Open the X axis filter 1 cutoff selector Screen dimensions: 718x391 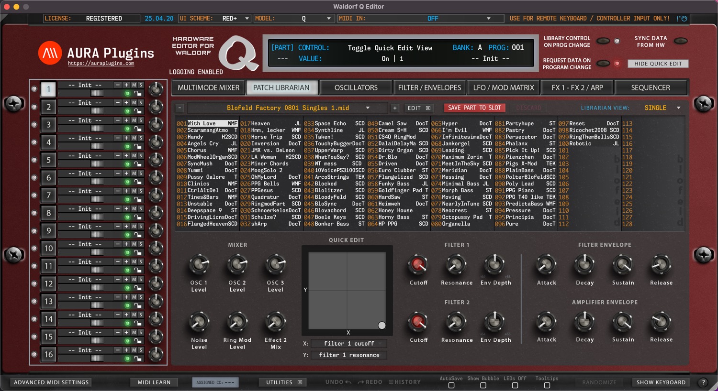[x=349, y=344]
